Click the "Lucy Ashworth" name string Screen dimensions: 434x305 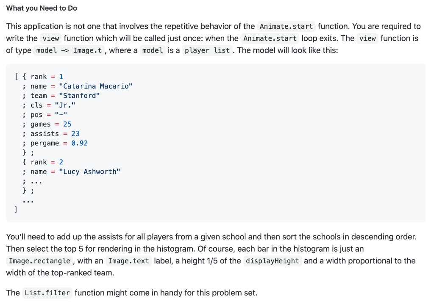point(90,172)
